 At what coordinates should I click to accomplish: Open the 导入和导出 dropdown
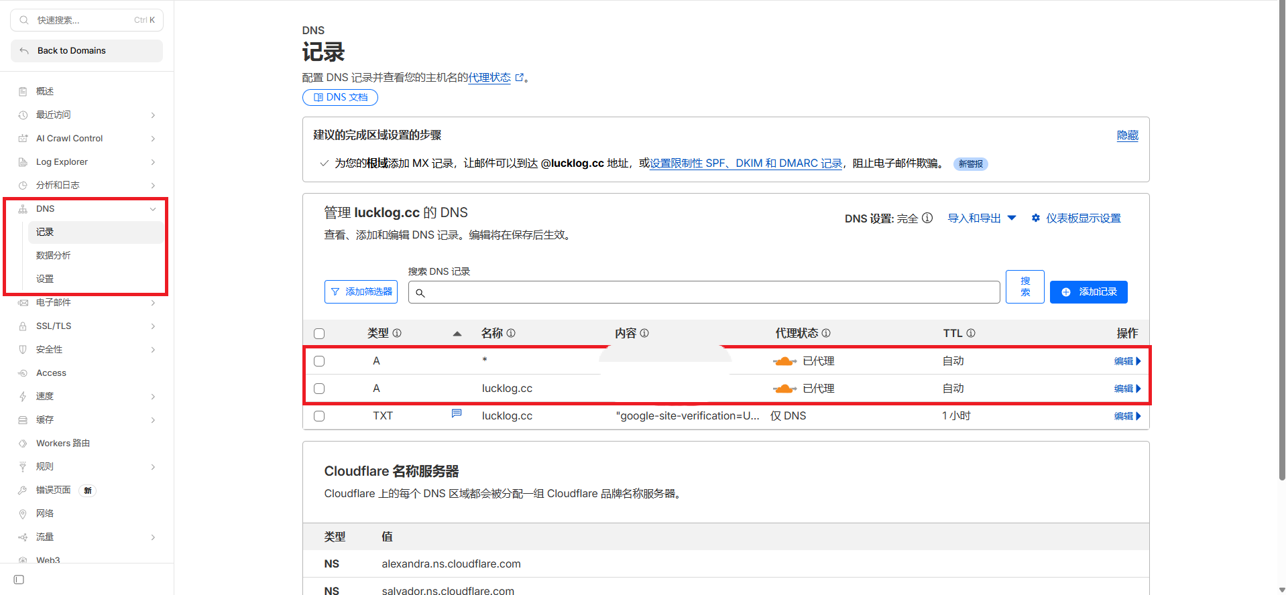pyautogui.click(x=982, y=218)
